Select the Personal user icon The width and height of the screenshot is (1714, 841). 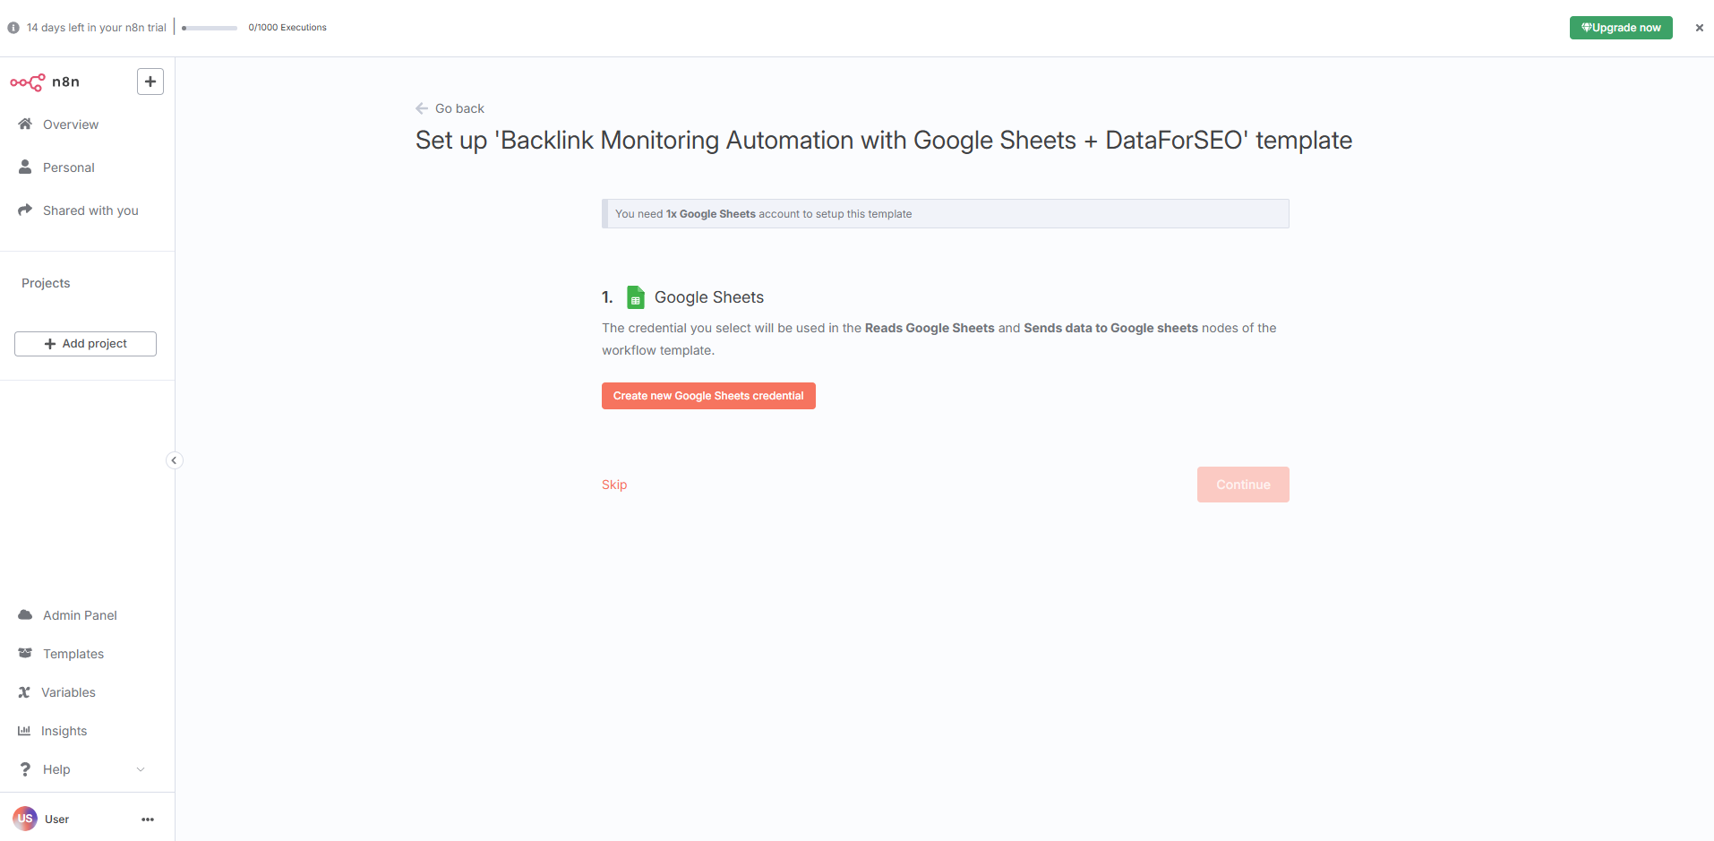point(25,167)
